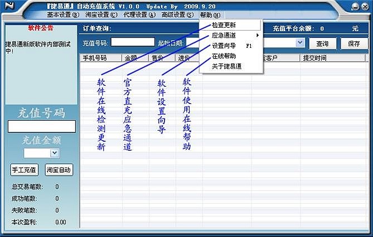This screenshot has height=237, width=373.
Task: Open the 充值金额 dropdown arrow
Action: pos(55,153)
